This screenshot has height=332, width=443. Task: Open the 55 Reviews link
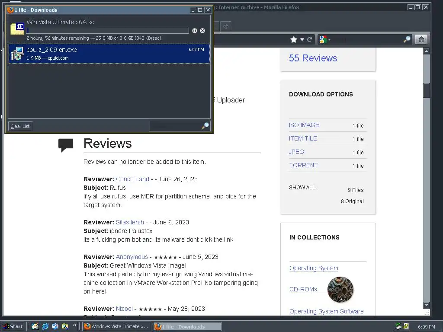313,58
